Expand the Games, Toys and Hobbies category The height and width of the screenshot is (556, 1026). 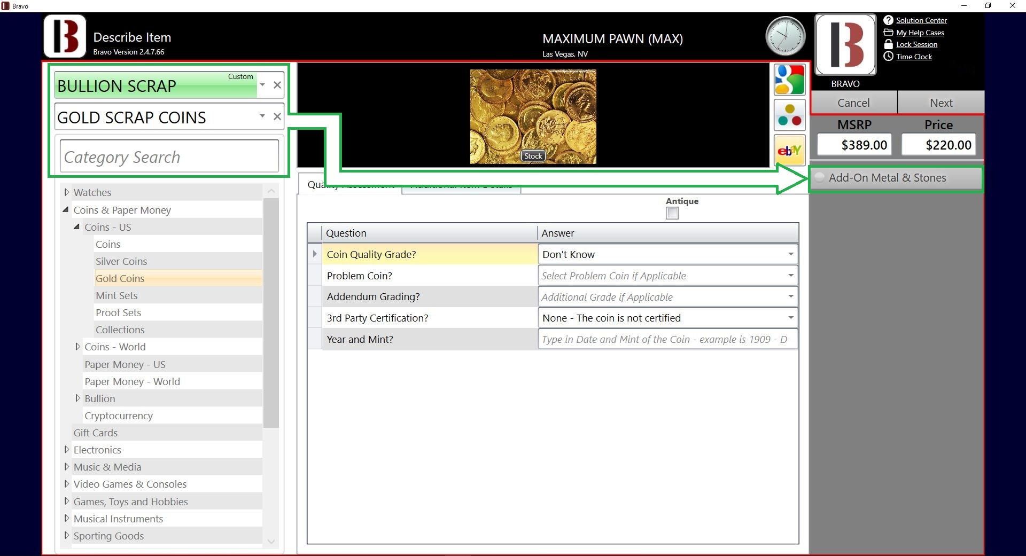pos(67,502)
